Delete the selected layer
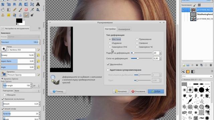Screen dimensions: 214x120 211,65
